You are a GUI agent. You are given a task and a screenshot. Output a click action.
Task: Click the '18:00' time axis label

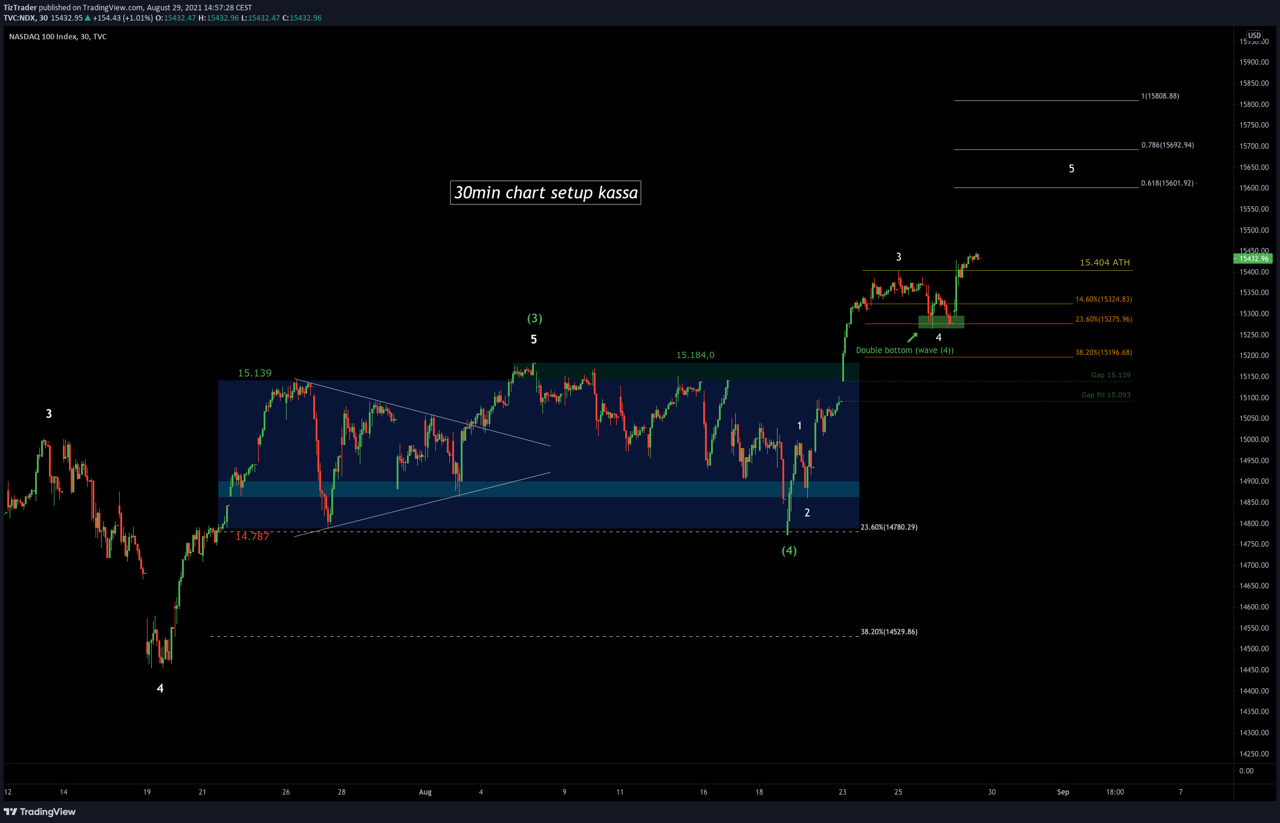tap(1115, 792)
